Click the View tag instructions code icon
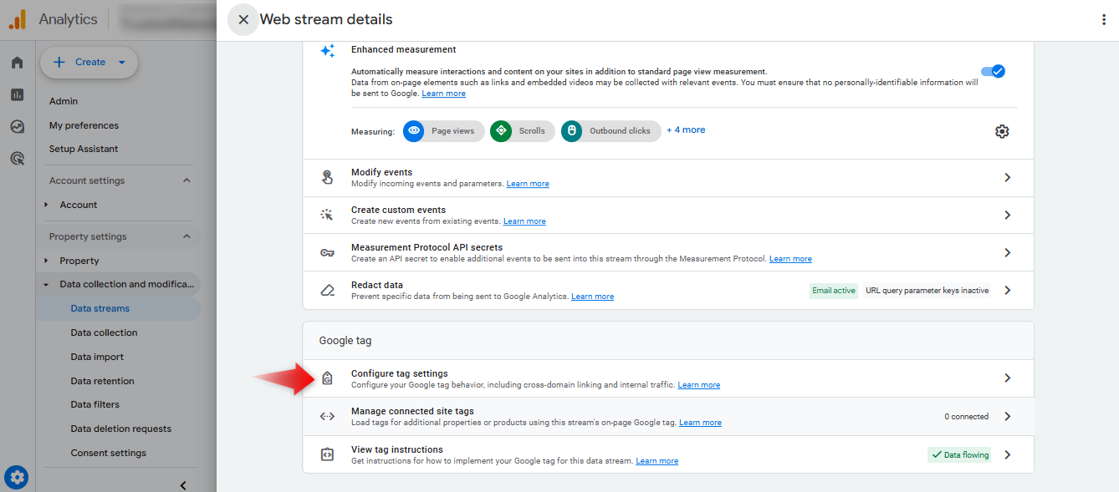The width and height of the screenshot is (1119, 492). [327, 454]
